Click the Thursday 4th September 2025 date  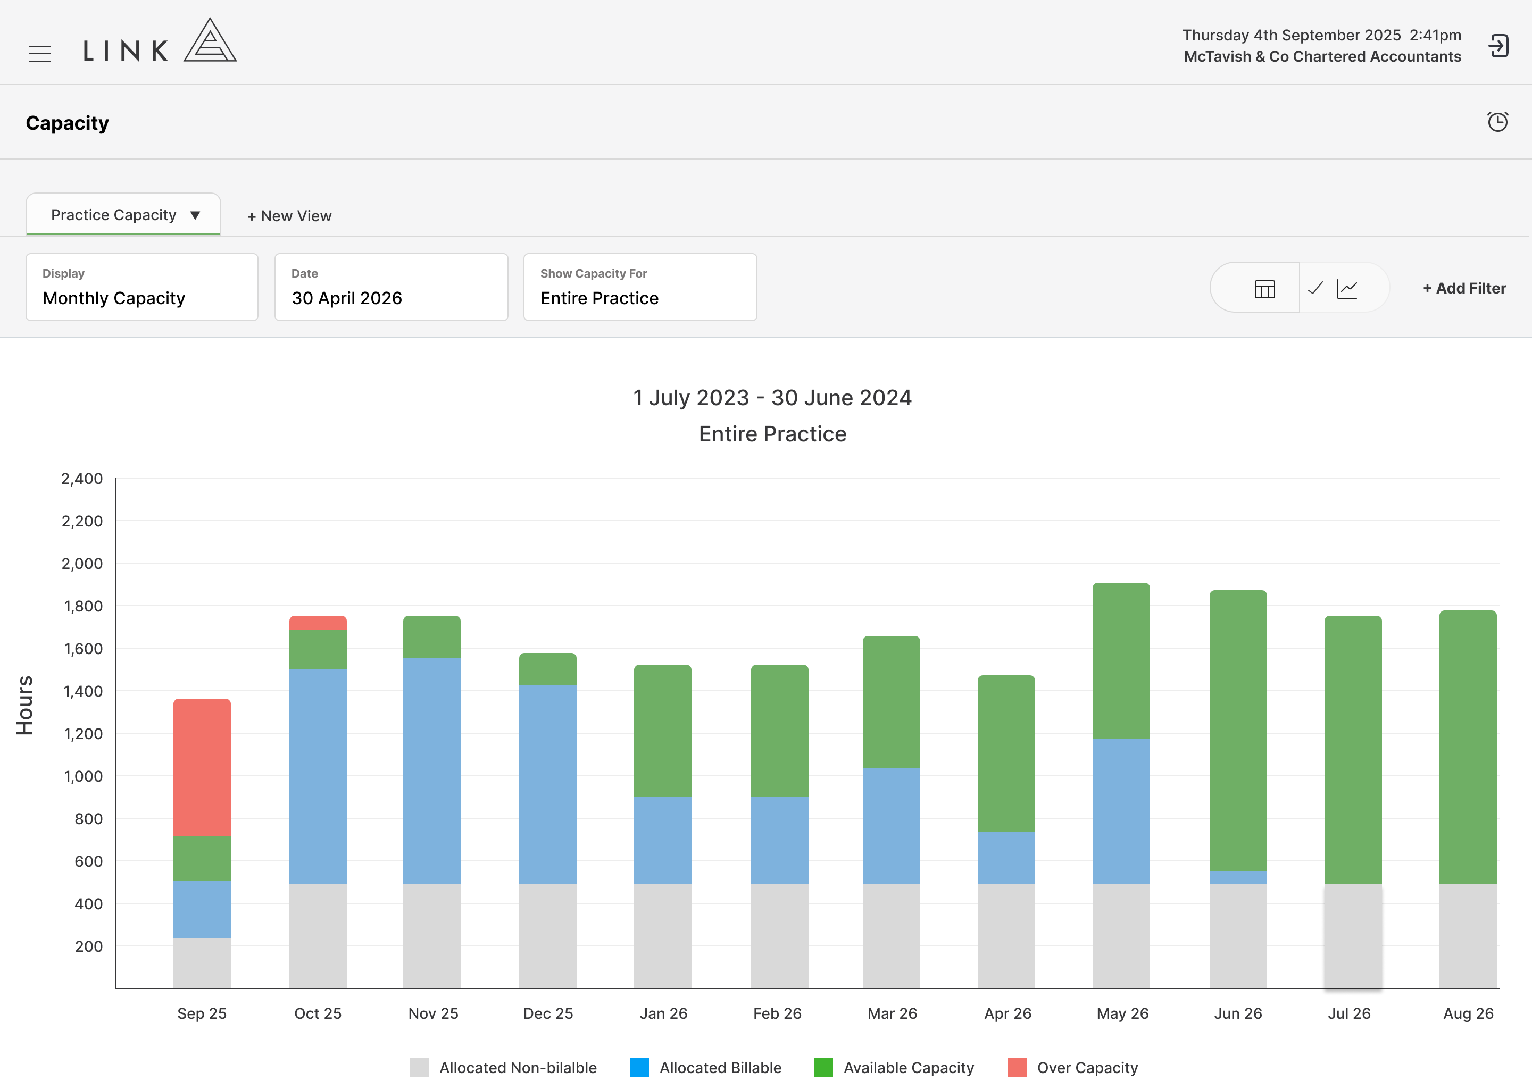coord(1291,35)
